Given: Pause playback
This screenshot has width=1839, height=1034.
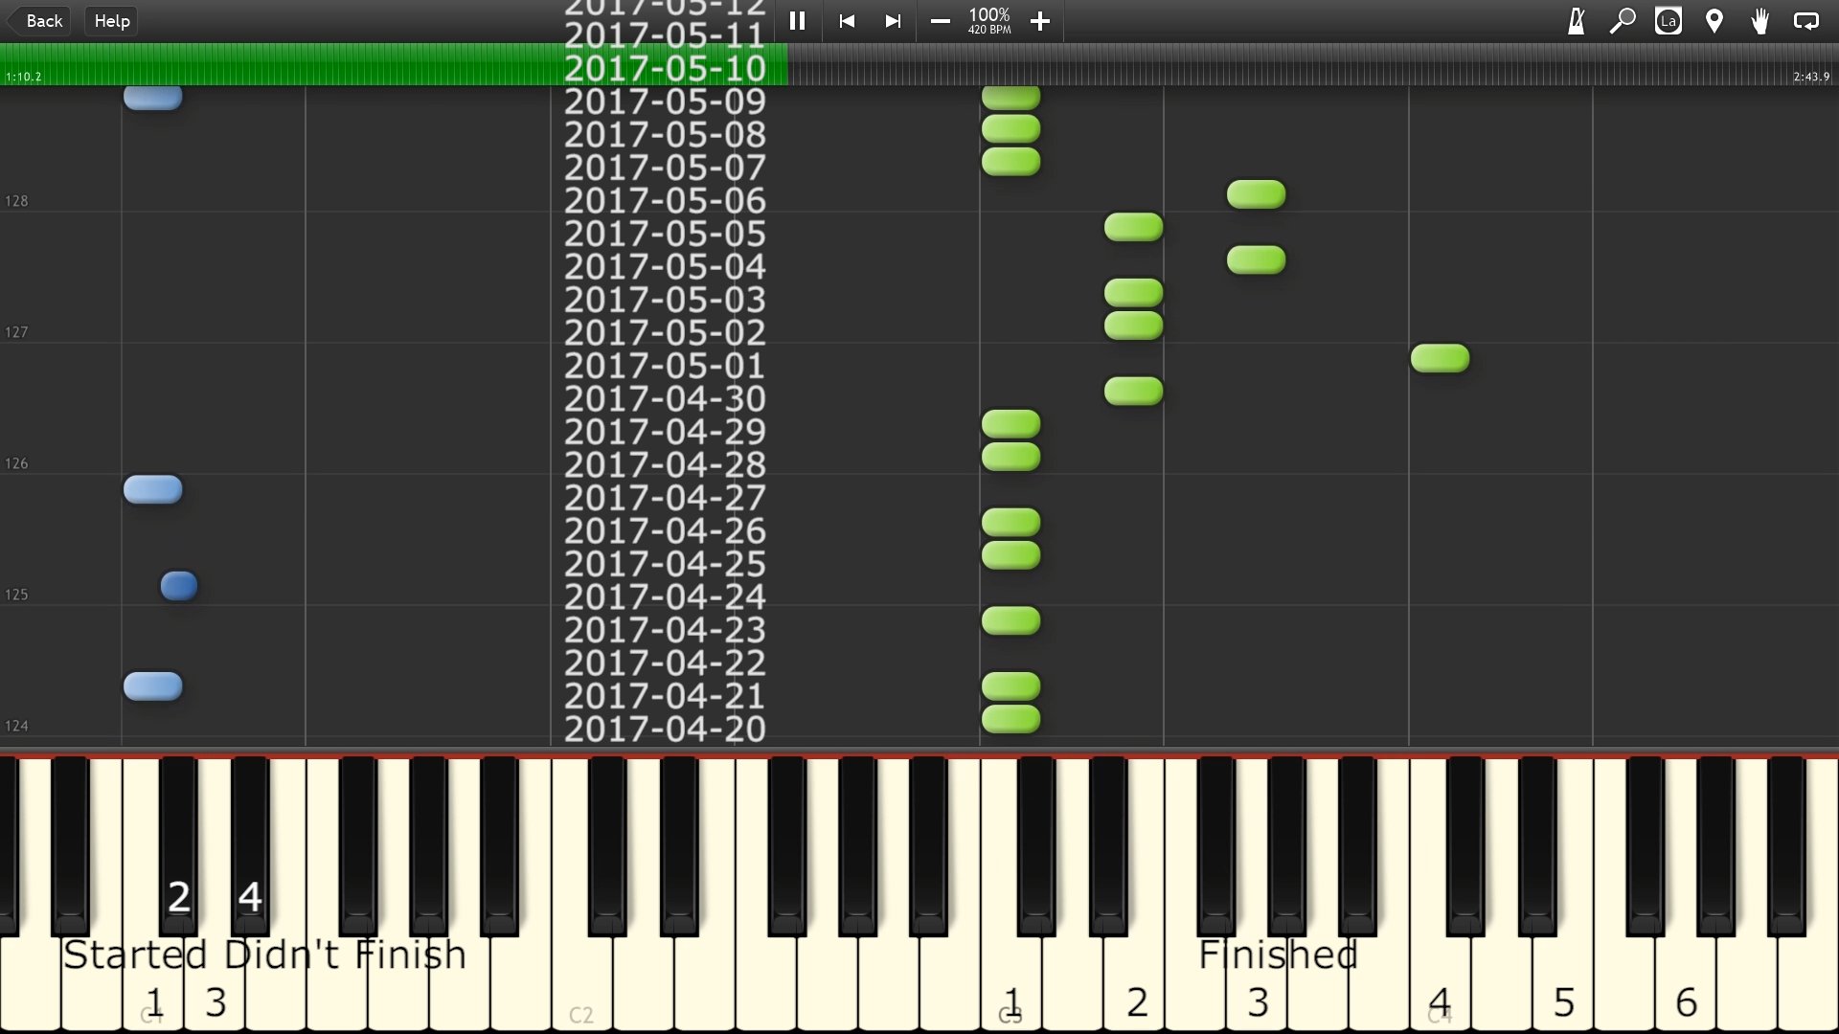Looking at the screenshot, I should pos(797,21).
